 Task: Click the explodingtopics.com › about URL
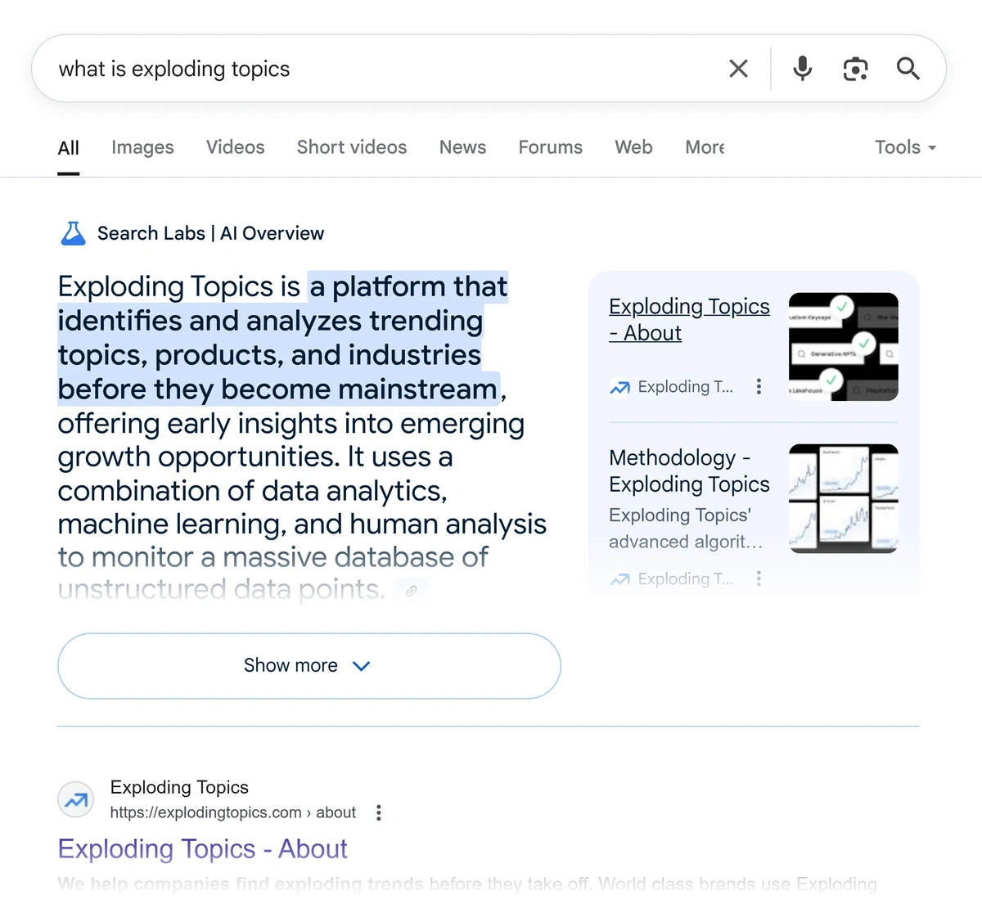tap(233, 812)
